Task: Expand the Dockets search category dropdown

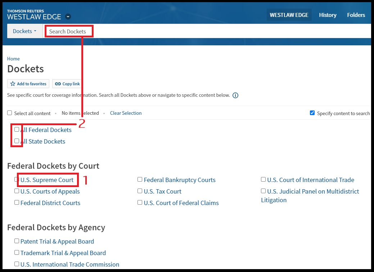Action: [x=24, y=31]
